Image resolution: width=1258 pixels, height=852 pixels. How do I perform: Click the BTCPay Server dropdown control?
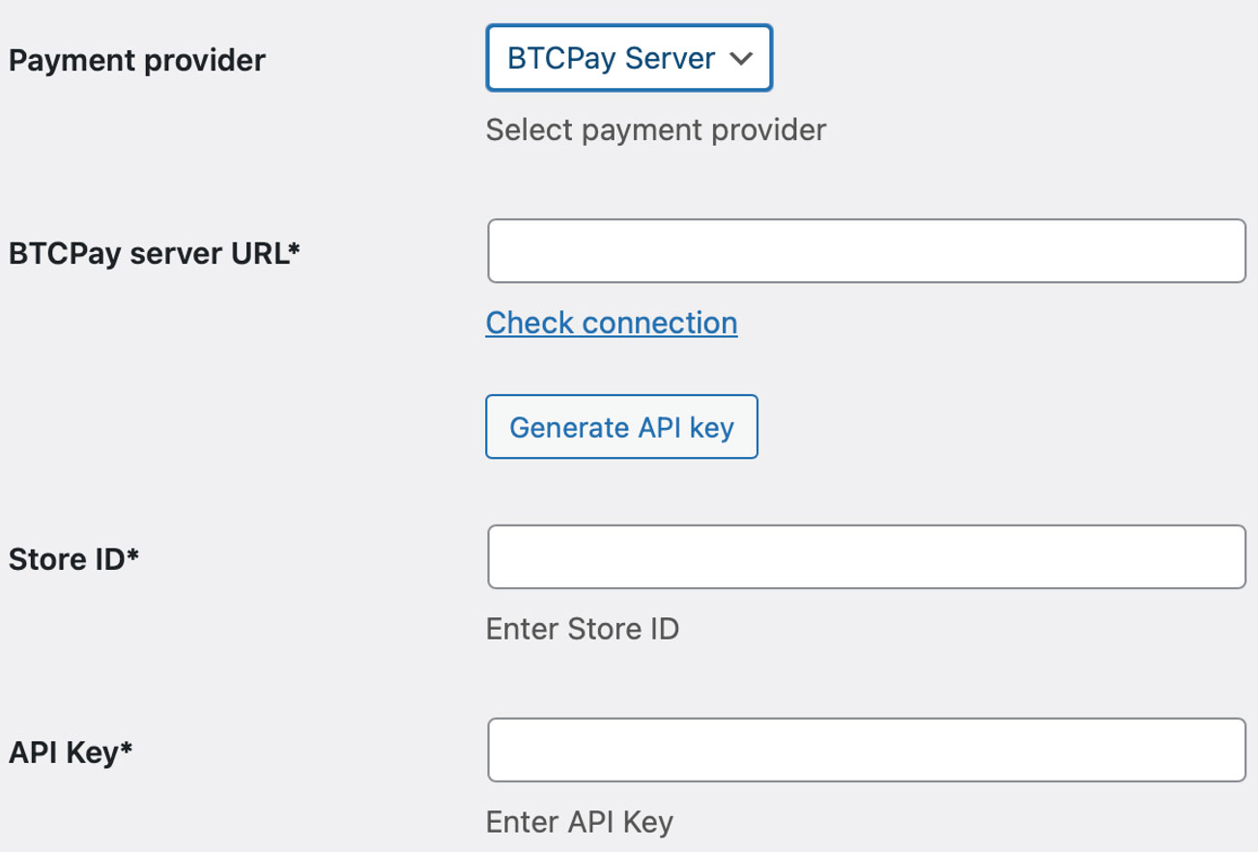[x=628, y=58]
